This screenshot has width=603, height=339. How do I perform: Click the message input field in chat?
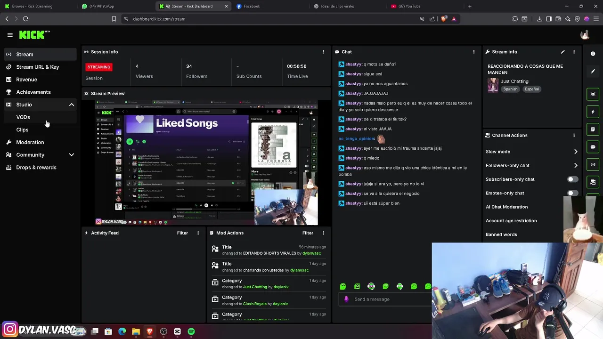pyautogui.click(x=385, y=299)
